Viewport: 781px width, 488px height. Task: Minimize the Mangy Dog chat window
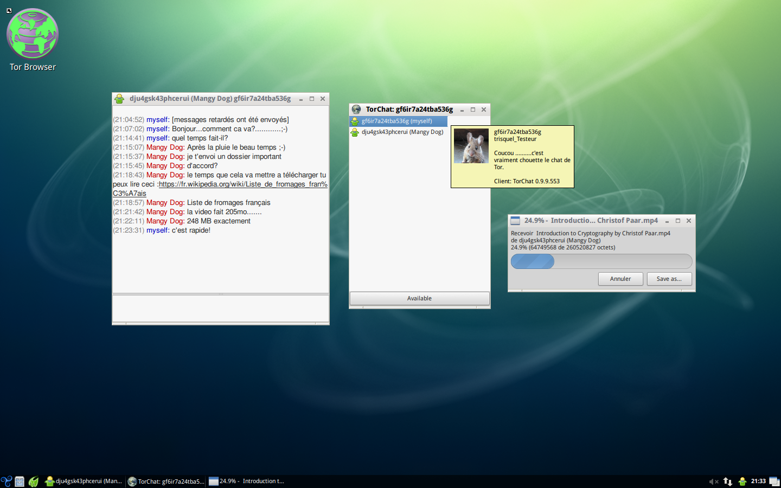[301, 99]
